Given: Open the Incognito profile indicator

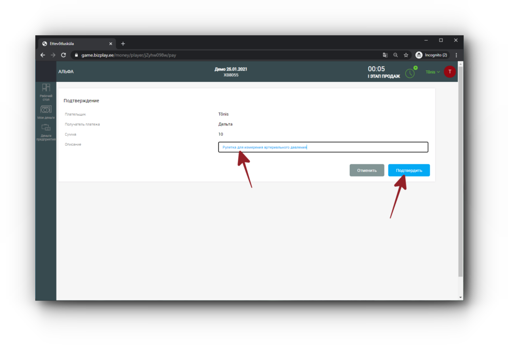Looking at the screenshot, I should pyautogui.click(x=432, y=55).
